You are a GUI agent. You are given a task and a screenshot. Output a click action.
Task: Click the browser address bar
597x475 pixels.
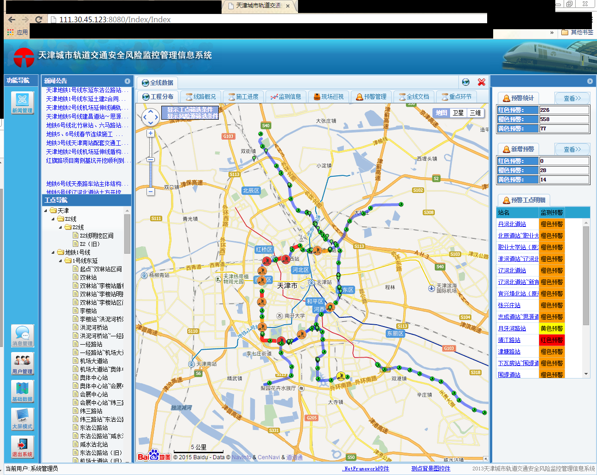point(269,19)
